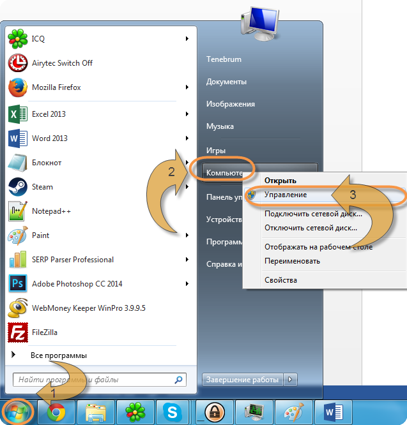Open Устройства и принтеры link
Image resolution: width=407 pixels, height=425 pixels.
tap(224, 220)
